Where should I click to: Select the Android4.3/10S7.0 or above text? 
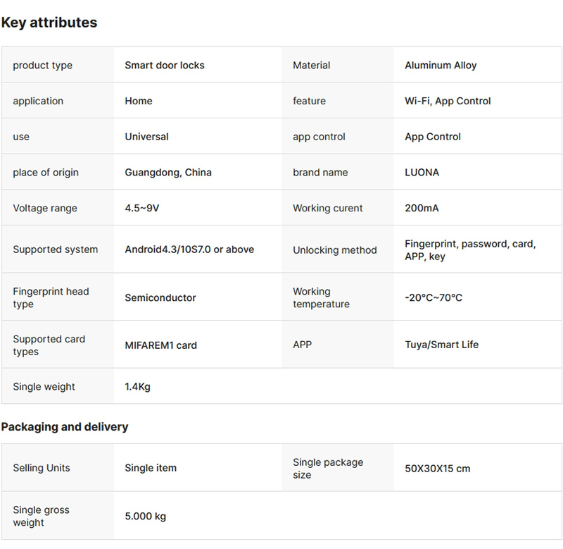pos(189,249)
